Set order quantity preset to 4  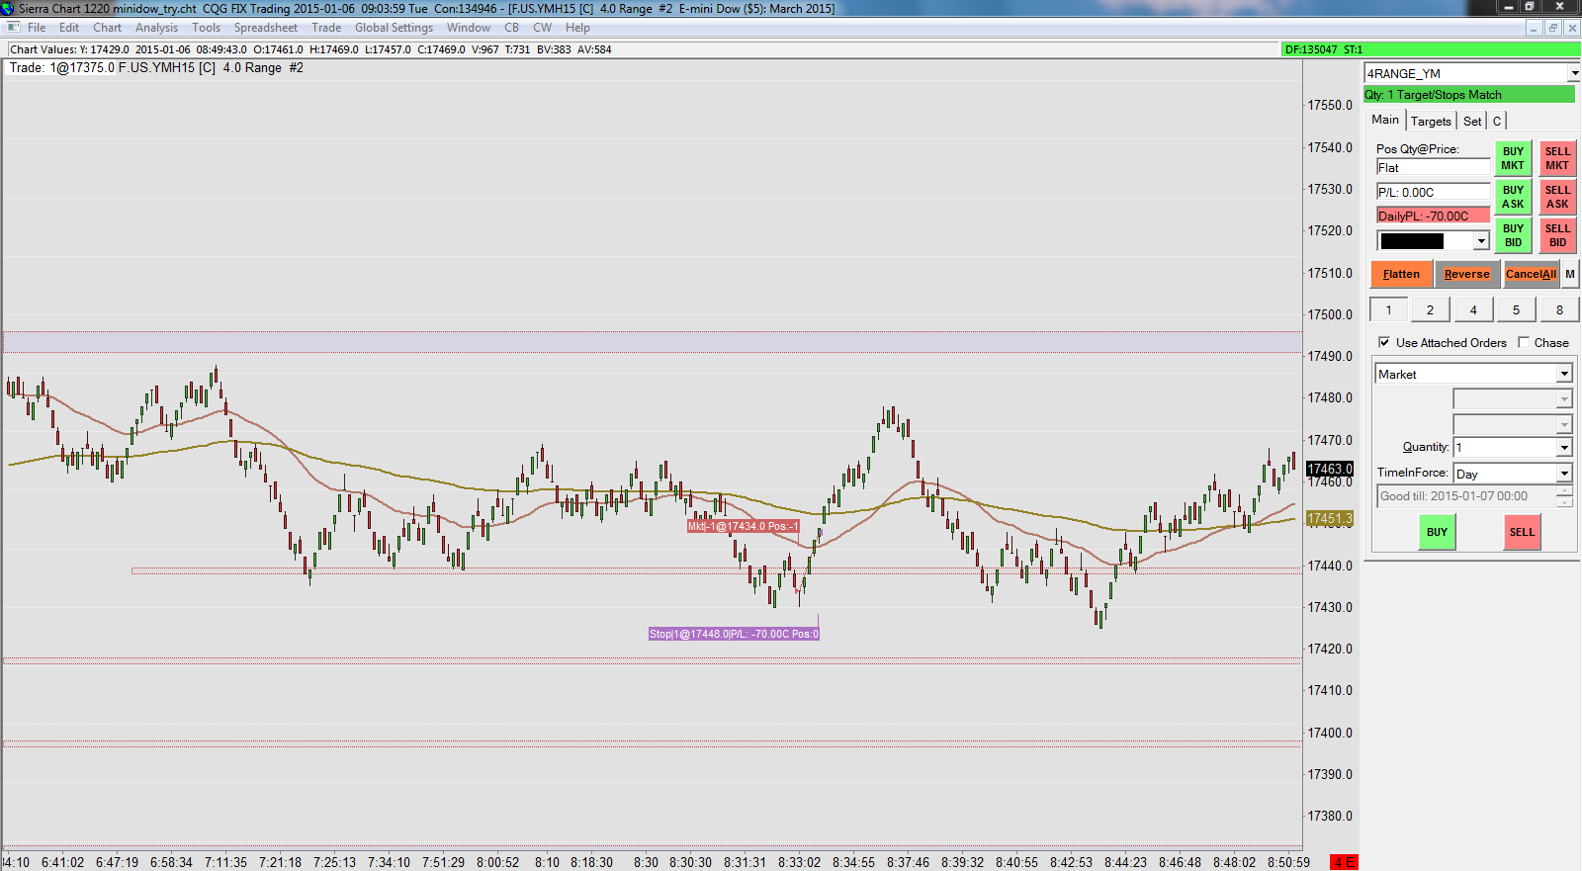(1473, 309)
